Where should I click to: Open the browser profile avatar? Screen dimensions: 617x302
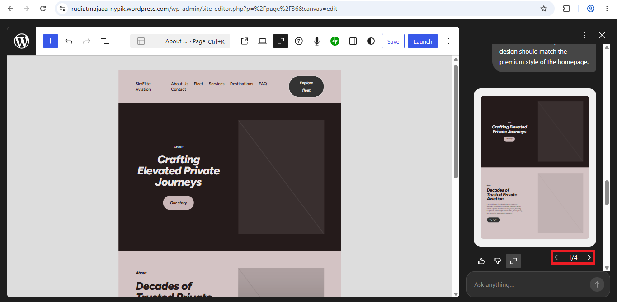590,9
